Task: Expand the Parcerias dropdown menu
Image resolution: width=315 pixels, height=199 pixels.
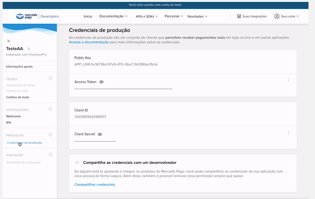Action: tap(174, 16)
